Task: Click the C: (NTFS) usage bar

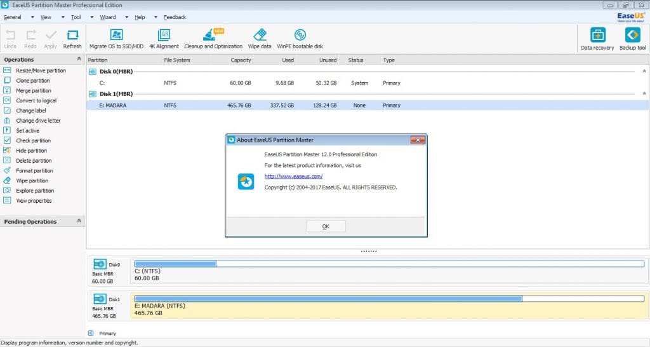Action: coord(389,264)
